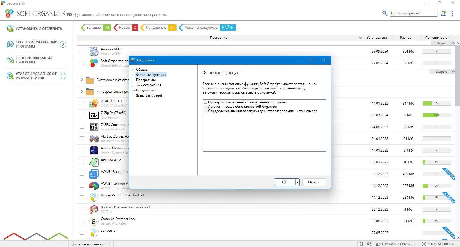Click the AkelPad 4.9.8 program icon
Screen dimensions: 460x247
(94, 162)
